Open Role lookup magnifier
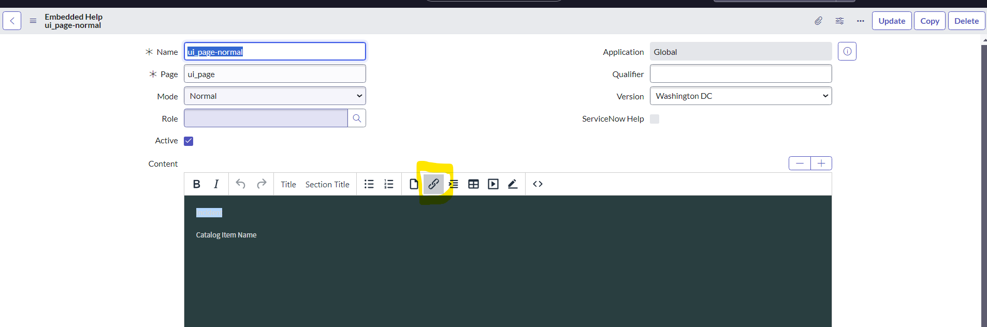This screenshot has height=327, width=987. pyautogui.click(x=357, y=118)
